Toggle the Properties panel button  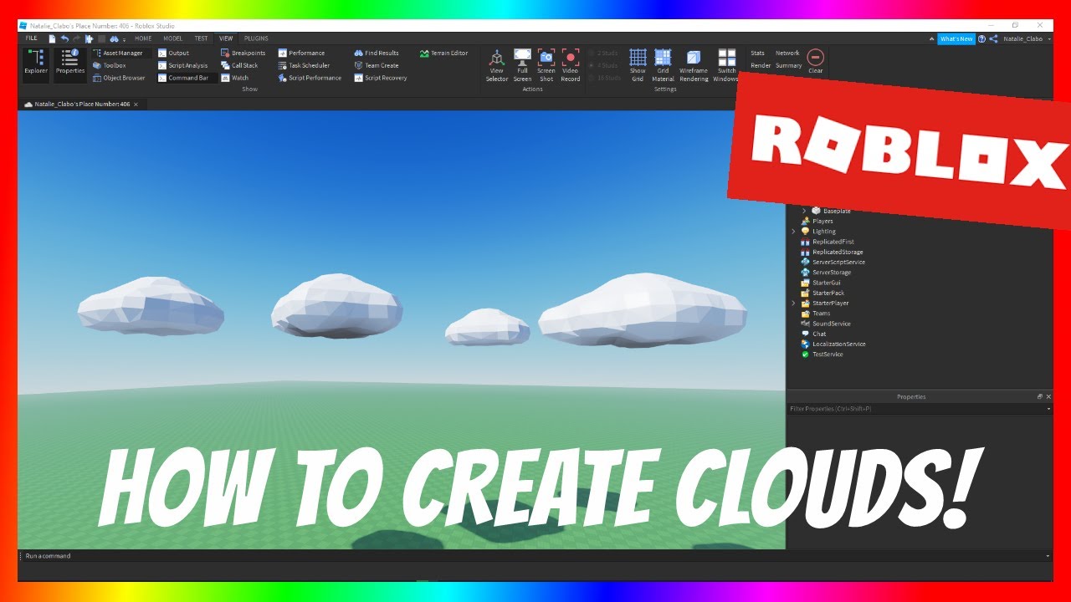point(70,65)
